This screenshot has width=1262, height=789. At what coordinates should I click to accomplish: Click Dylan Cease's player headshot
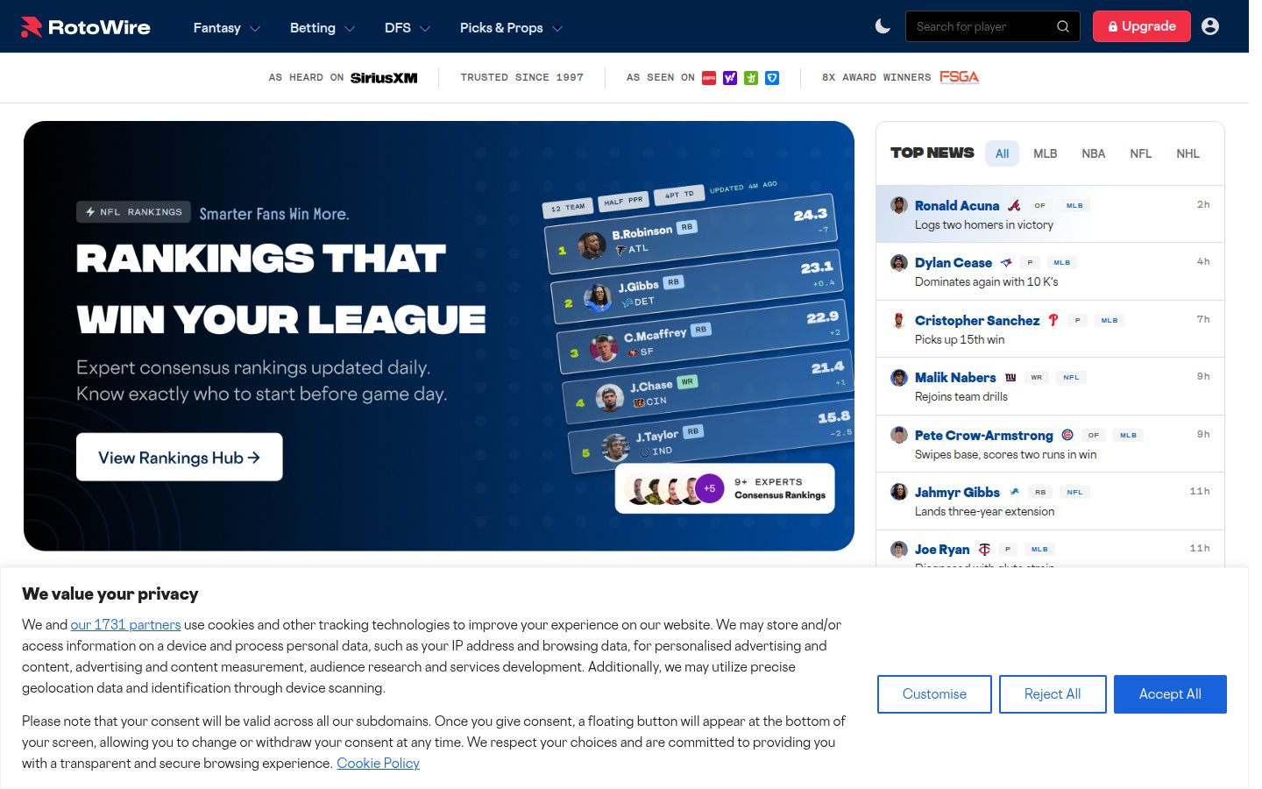pyautogui.click(x=899, y=263)
